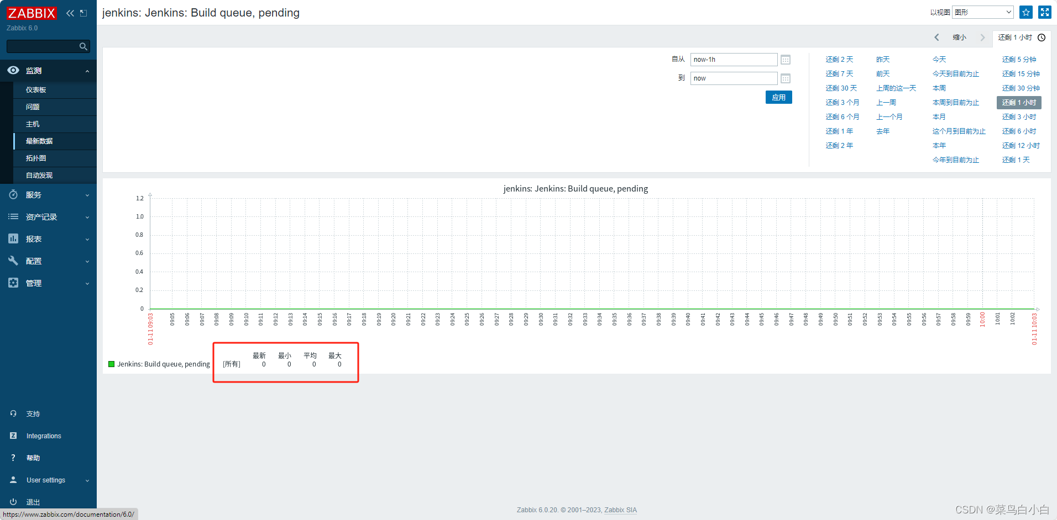This screenshot has height=520, width=1057.
Task: Open 自动发现 in the monitoring menu
Action: point(39,175)
